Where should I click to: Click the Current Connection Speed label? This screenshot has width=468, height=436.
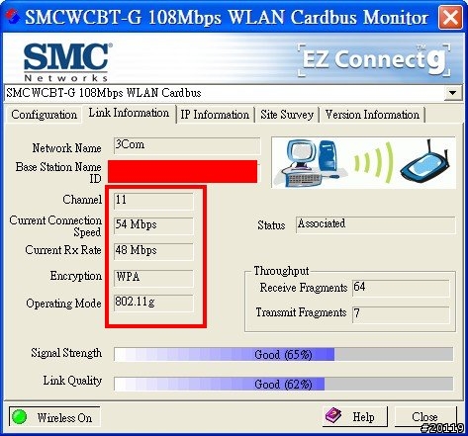pos(55,226)
